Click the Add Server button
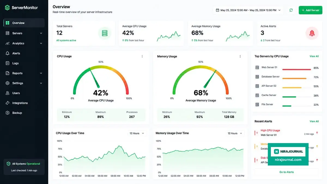 310,10
